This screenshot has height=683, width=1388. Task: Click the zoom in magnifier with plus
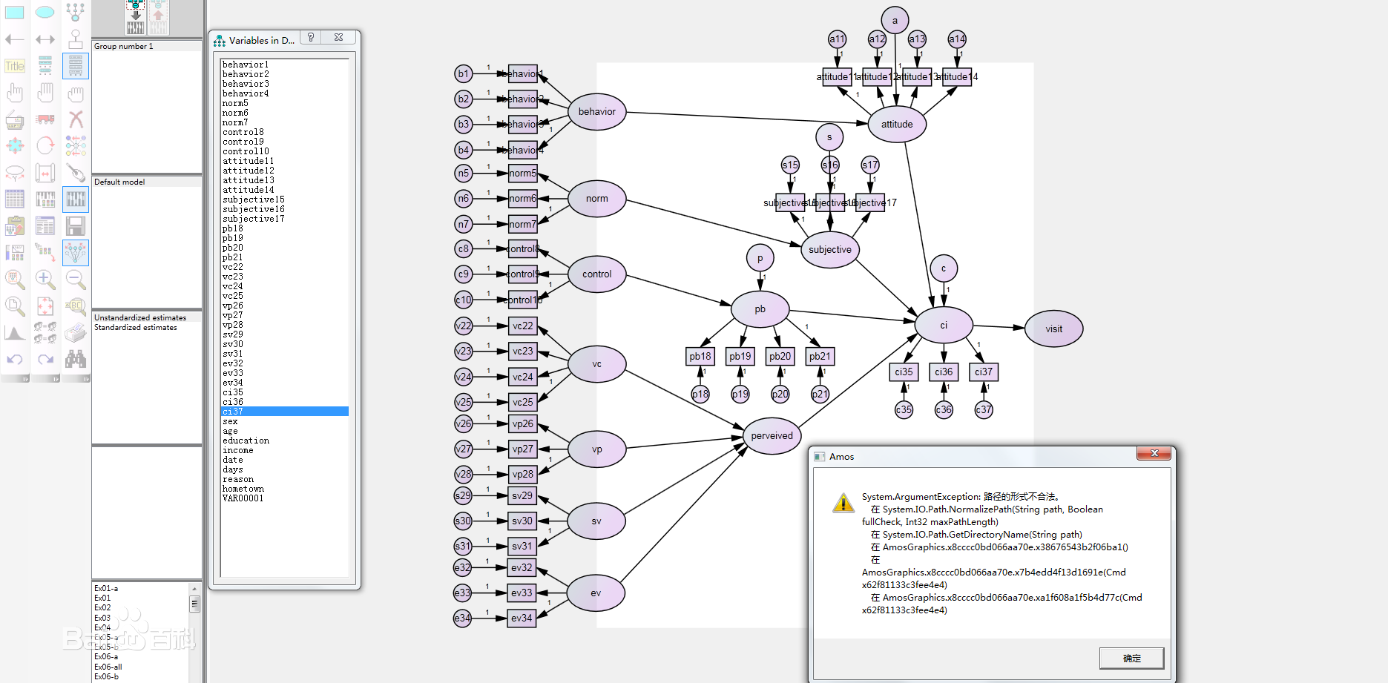click(x=45, y=280)
